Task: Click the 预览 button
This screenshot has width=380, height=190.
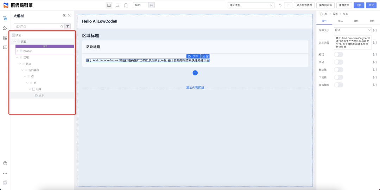Action: [x=371, y=5]
